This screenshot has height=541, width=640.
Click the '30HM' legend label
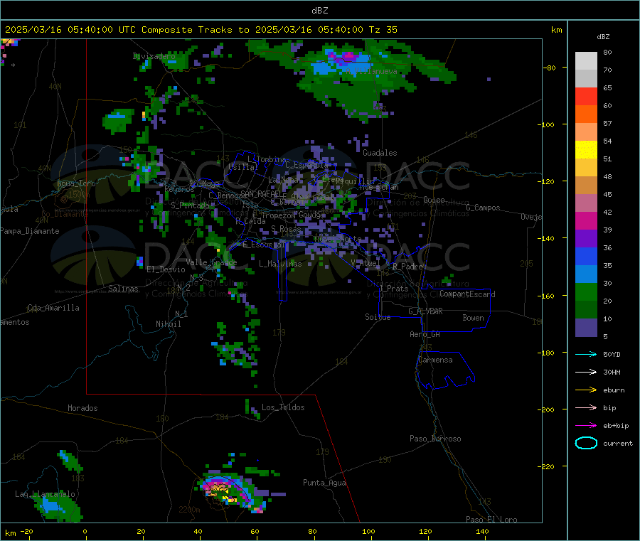point(612,372)
